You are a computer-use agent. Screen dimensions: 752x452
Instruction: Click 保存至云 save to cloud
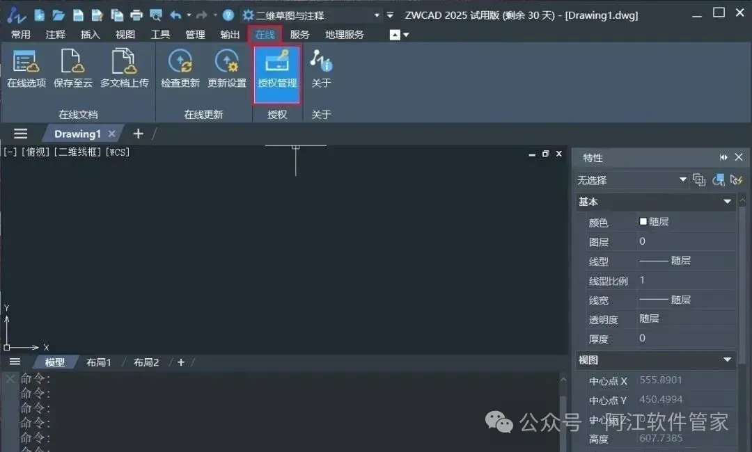pyautogui.click(x=73, y=69)
